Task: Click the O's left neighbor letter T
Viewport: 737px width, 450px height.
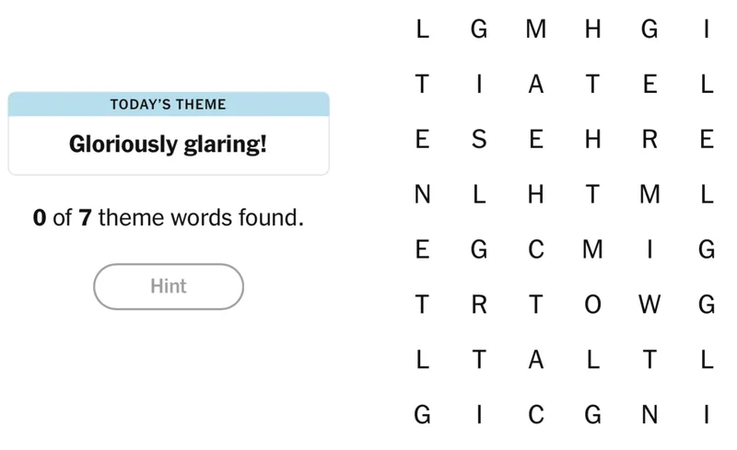Action: (x=535, y=306)
